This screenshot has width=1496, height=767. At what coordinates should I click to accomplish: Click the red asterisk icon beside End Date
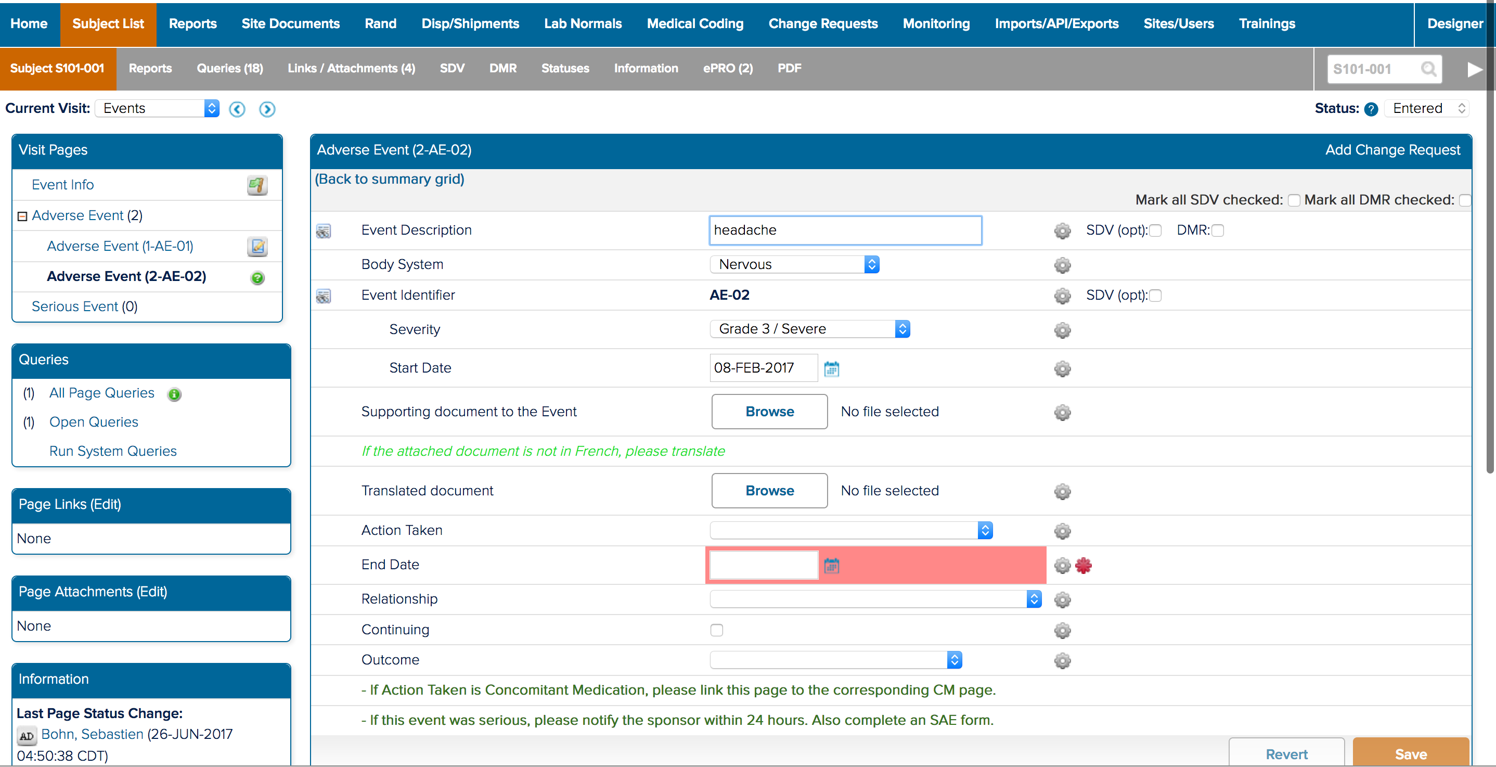(x=1083, y=565)
